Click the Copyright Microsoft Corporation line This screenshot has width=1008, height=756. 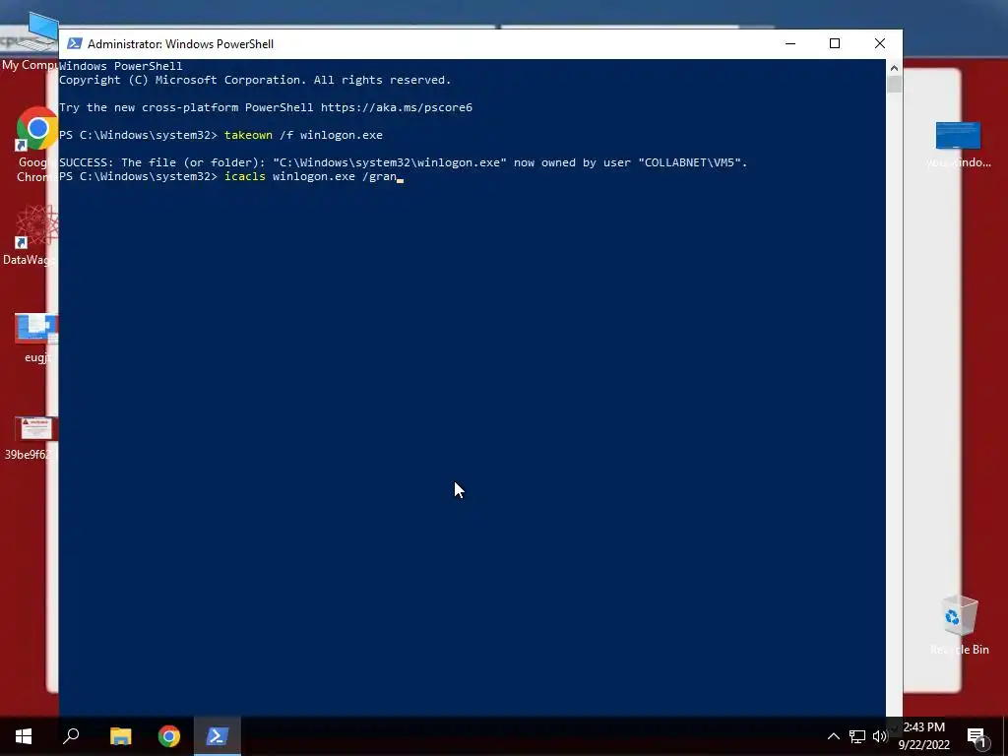tap(255, 80)
